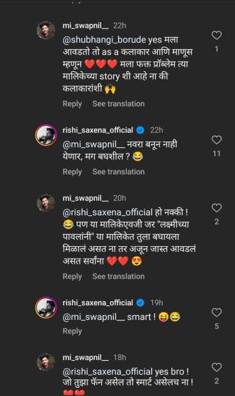Open rishi_saxena_official username on 19h comment

(x=97, y=303)
